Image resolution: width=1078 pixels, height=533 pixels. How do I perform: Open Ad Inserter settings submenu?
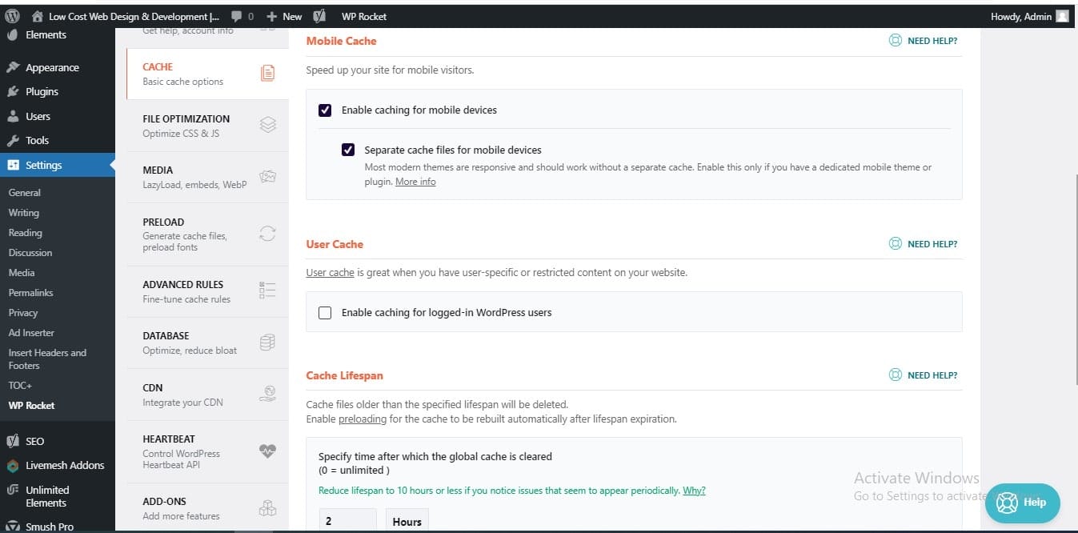coord(31,333)
